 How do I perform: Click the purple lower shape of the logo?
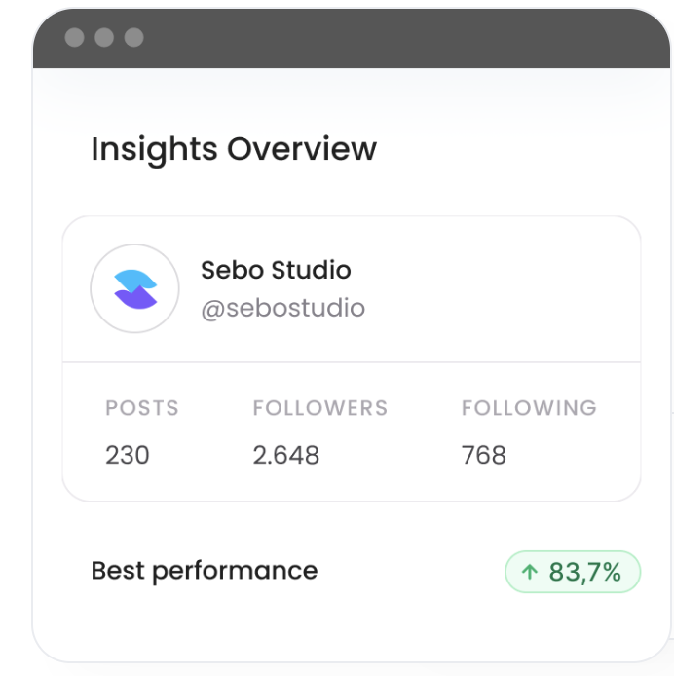pos(136,298)
